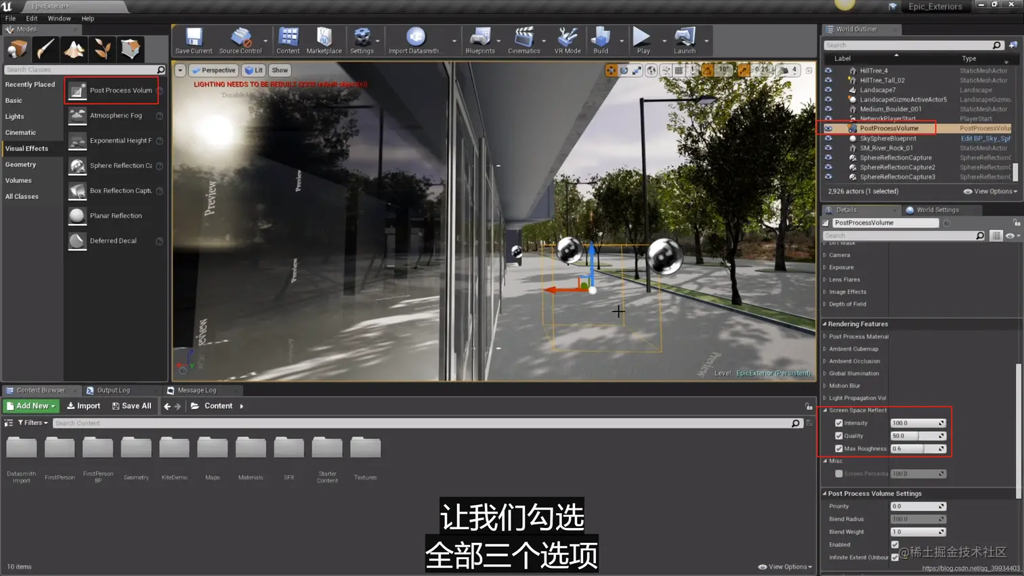Collapse the Rendering Features section

pyautogui.click(x=824, y=324)
